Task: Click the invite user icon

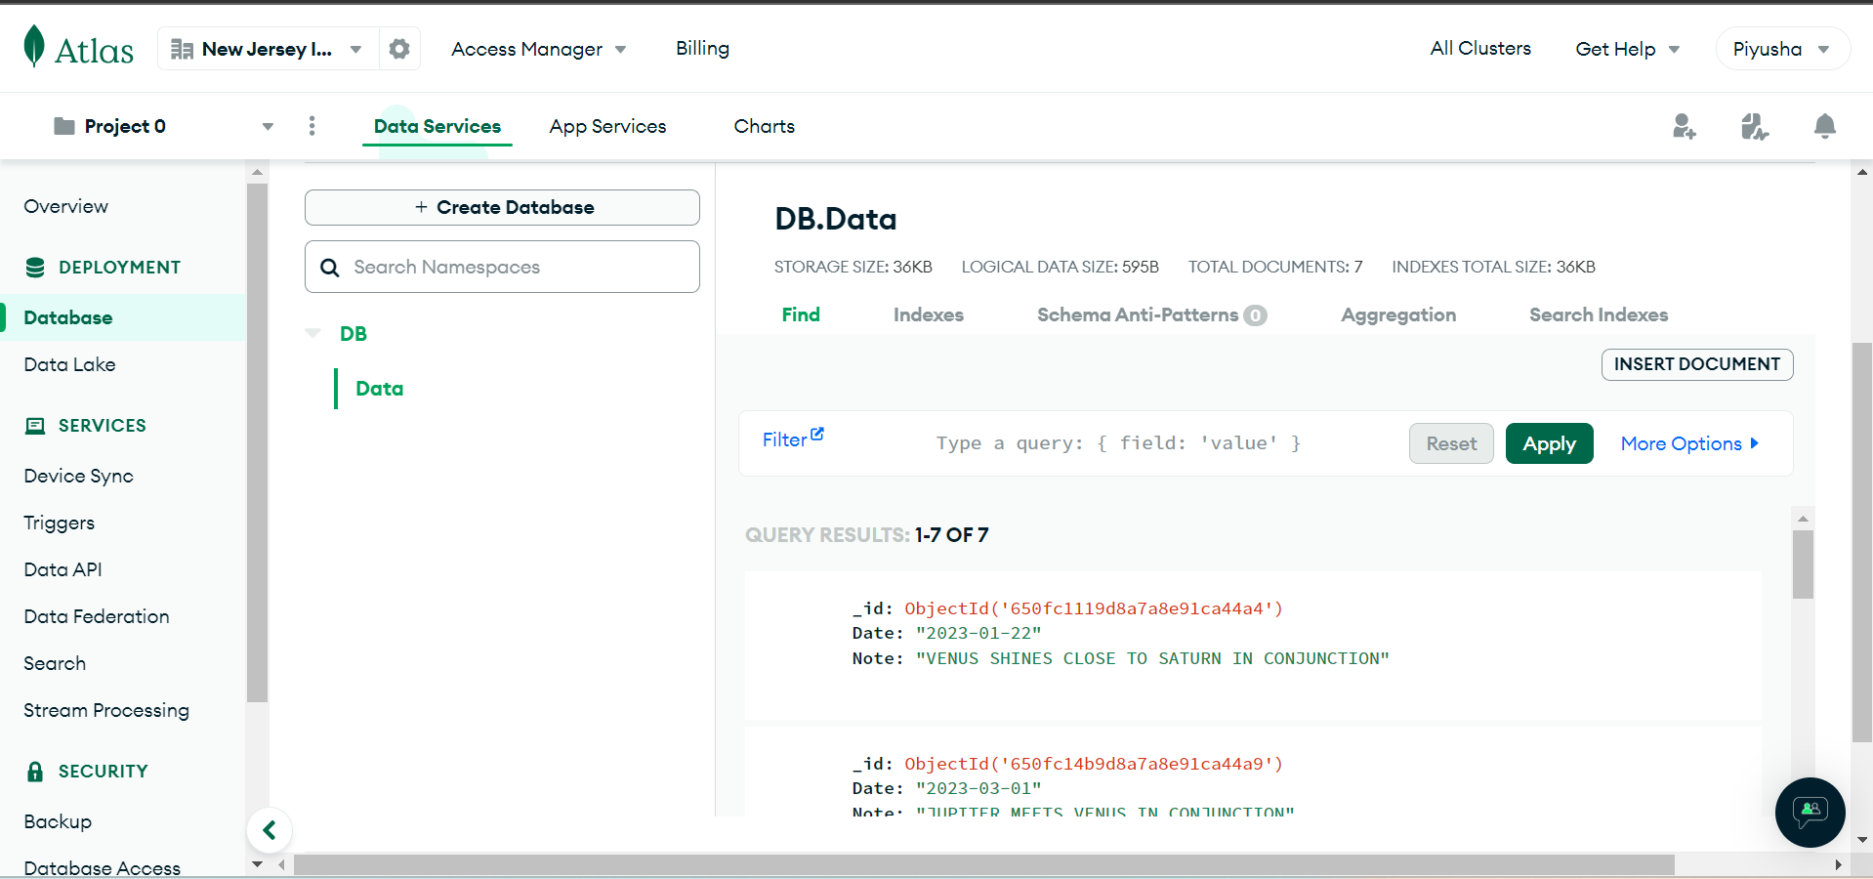Action: point(1684,126)
